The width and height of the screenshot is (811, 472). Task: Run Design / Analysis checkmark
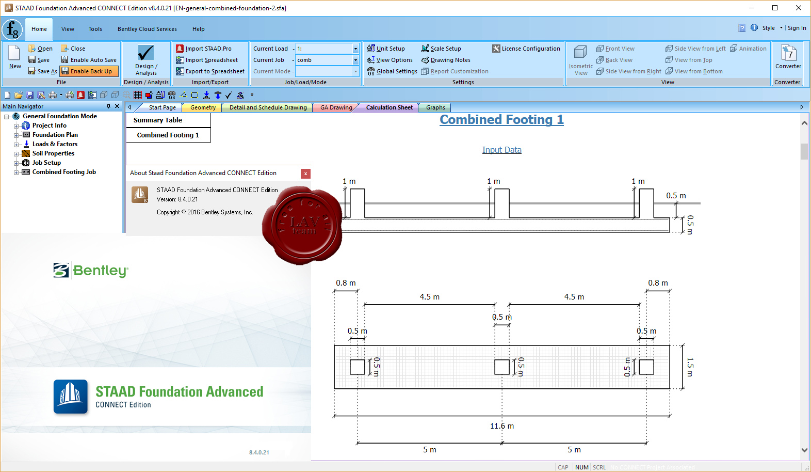tap(146, 60)
